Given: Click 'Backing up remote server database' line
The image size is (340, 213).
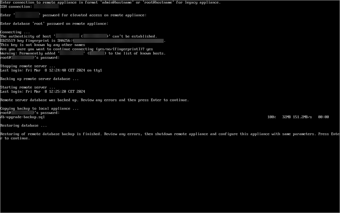Looking at the screenshot, I should (39, 79).
